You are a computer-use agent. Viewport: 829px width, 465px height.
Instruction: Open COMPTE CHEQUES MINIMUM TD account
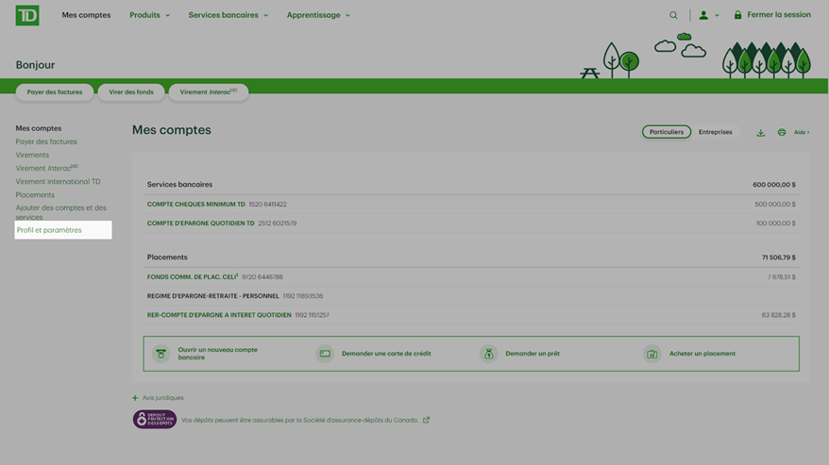click(196, 204)
